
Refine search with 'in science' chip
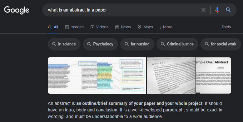[x=64, y=44]
